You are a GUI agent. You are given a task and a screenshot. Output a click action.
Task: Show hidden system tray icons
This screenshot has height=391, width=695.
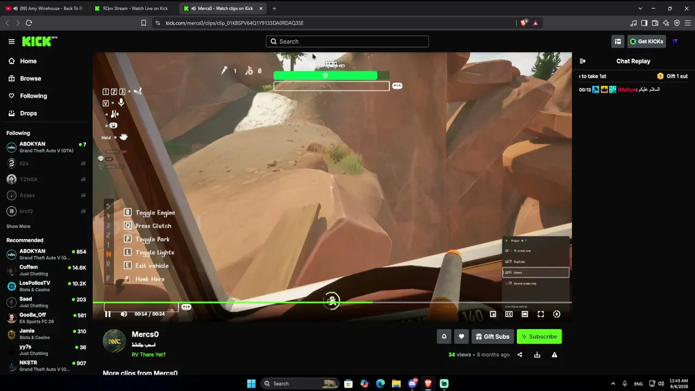click(x=613, y=383)
